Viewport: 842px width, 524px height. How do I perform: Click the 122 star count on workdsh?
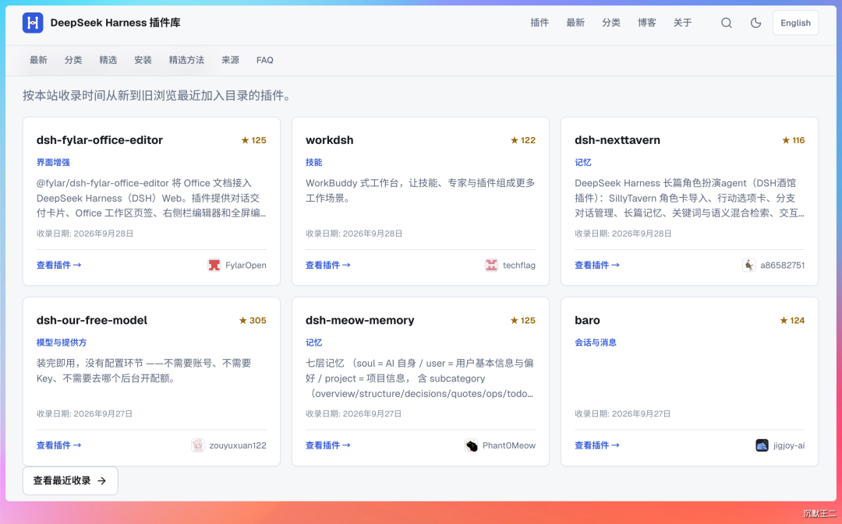click(x=523, y=140)
